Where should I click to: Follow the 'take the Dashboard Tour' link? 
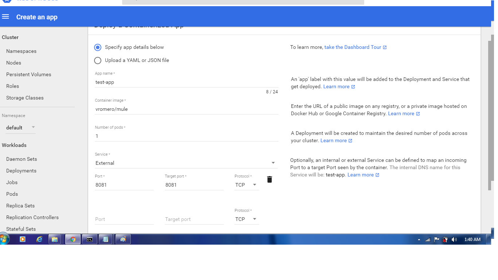(x=353, y=47)
